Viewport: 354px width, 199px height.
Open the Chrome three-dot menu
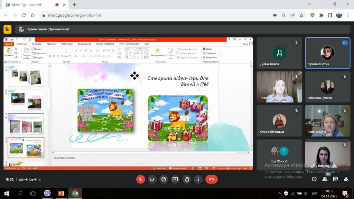click(x=348, y=15)
